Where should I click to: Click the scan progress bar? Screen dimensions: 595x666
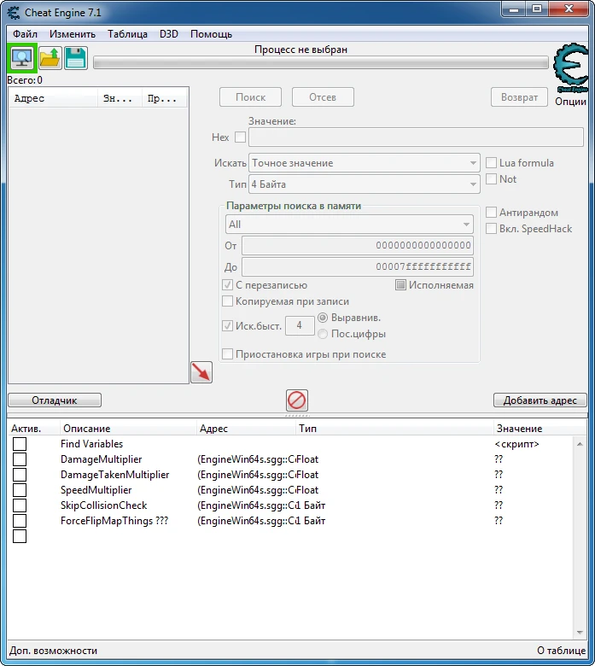[x=321, y=63]
